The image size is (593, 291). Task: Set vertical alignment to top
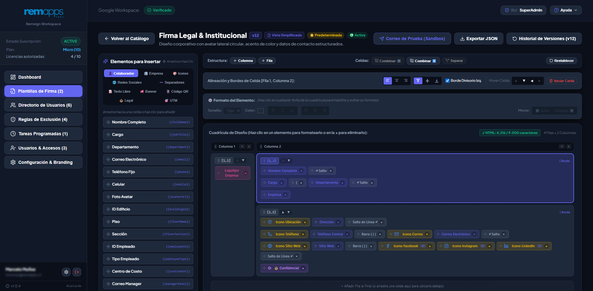point(418,81)
